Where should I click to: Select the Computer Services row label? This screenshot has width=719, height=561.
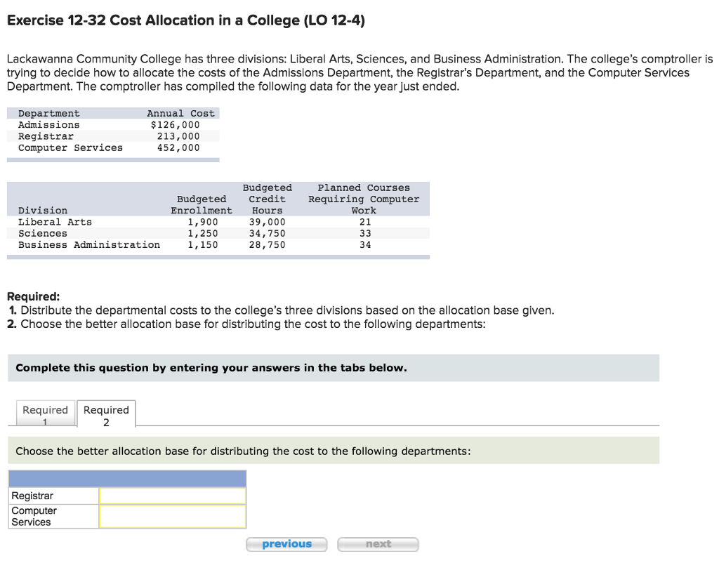click(x=34, y=516)
